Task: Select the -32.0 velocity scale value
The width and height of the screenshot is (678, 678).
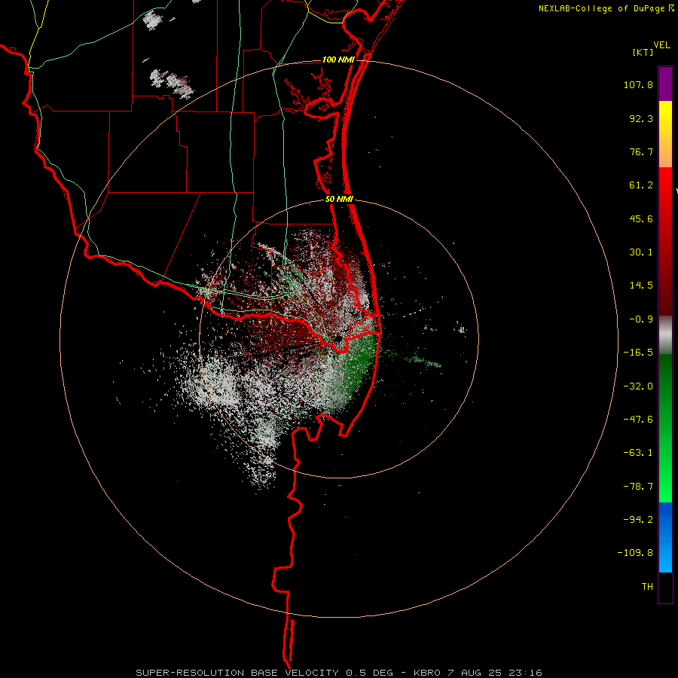Action: pyautogui.click(x=638, y=386)
